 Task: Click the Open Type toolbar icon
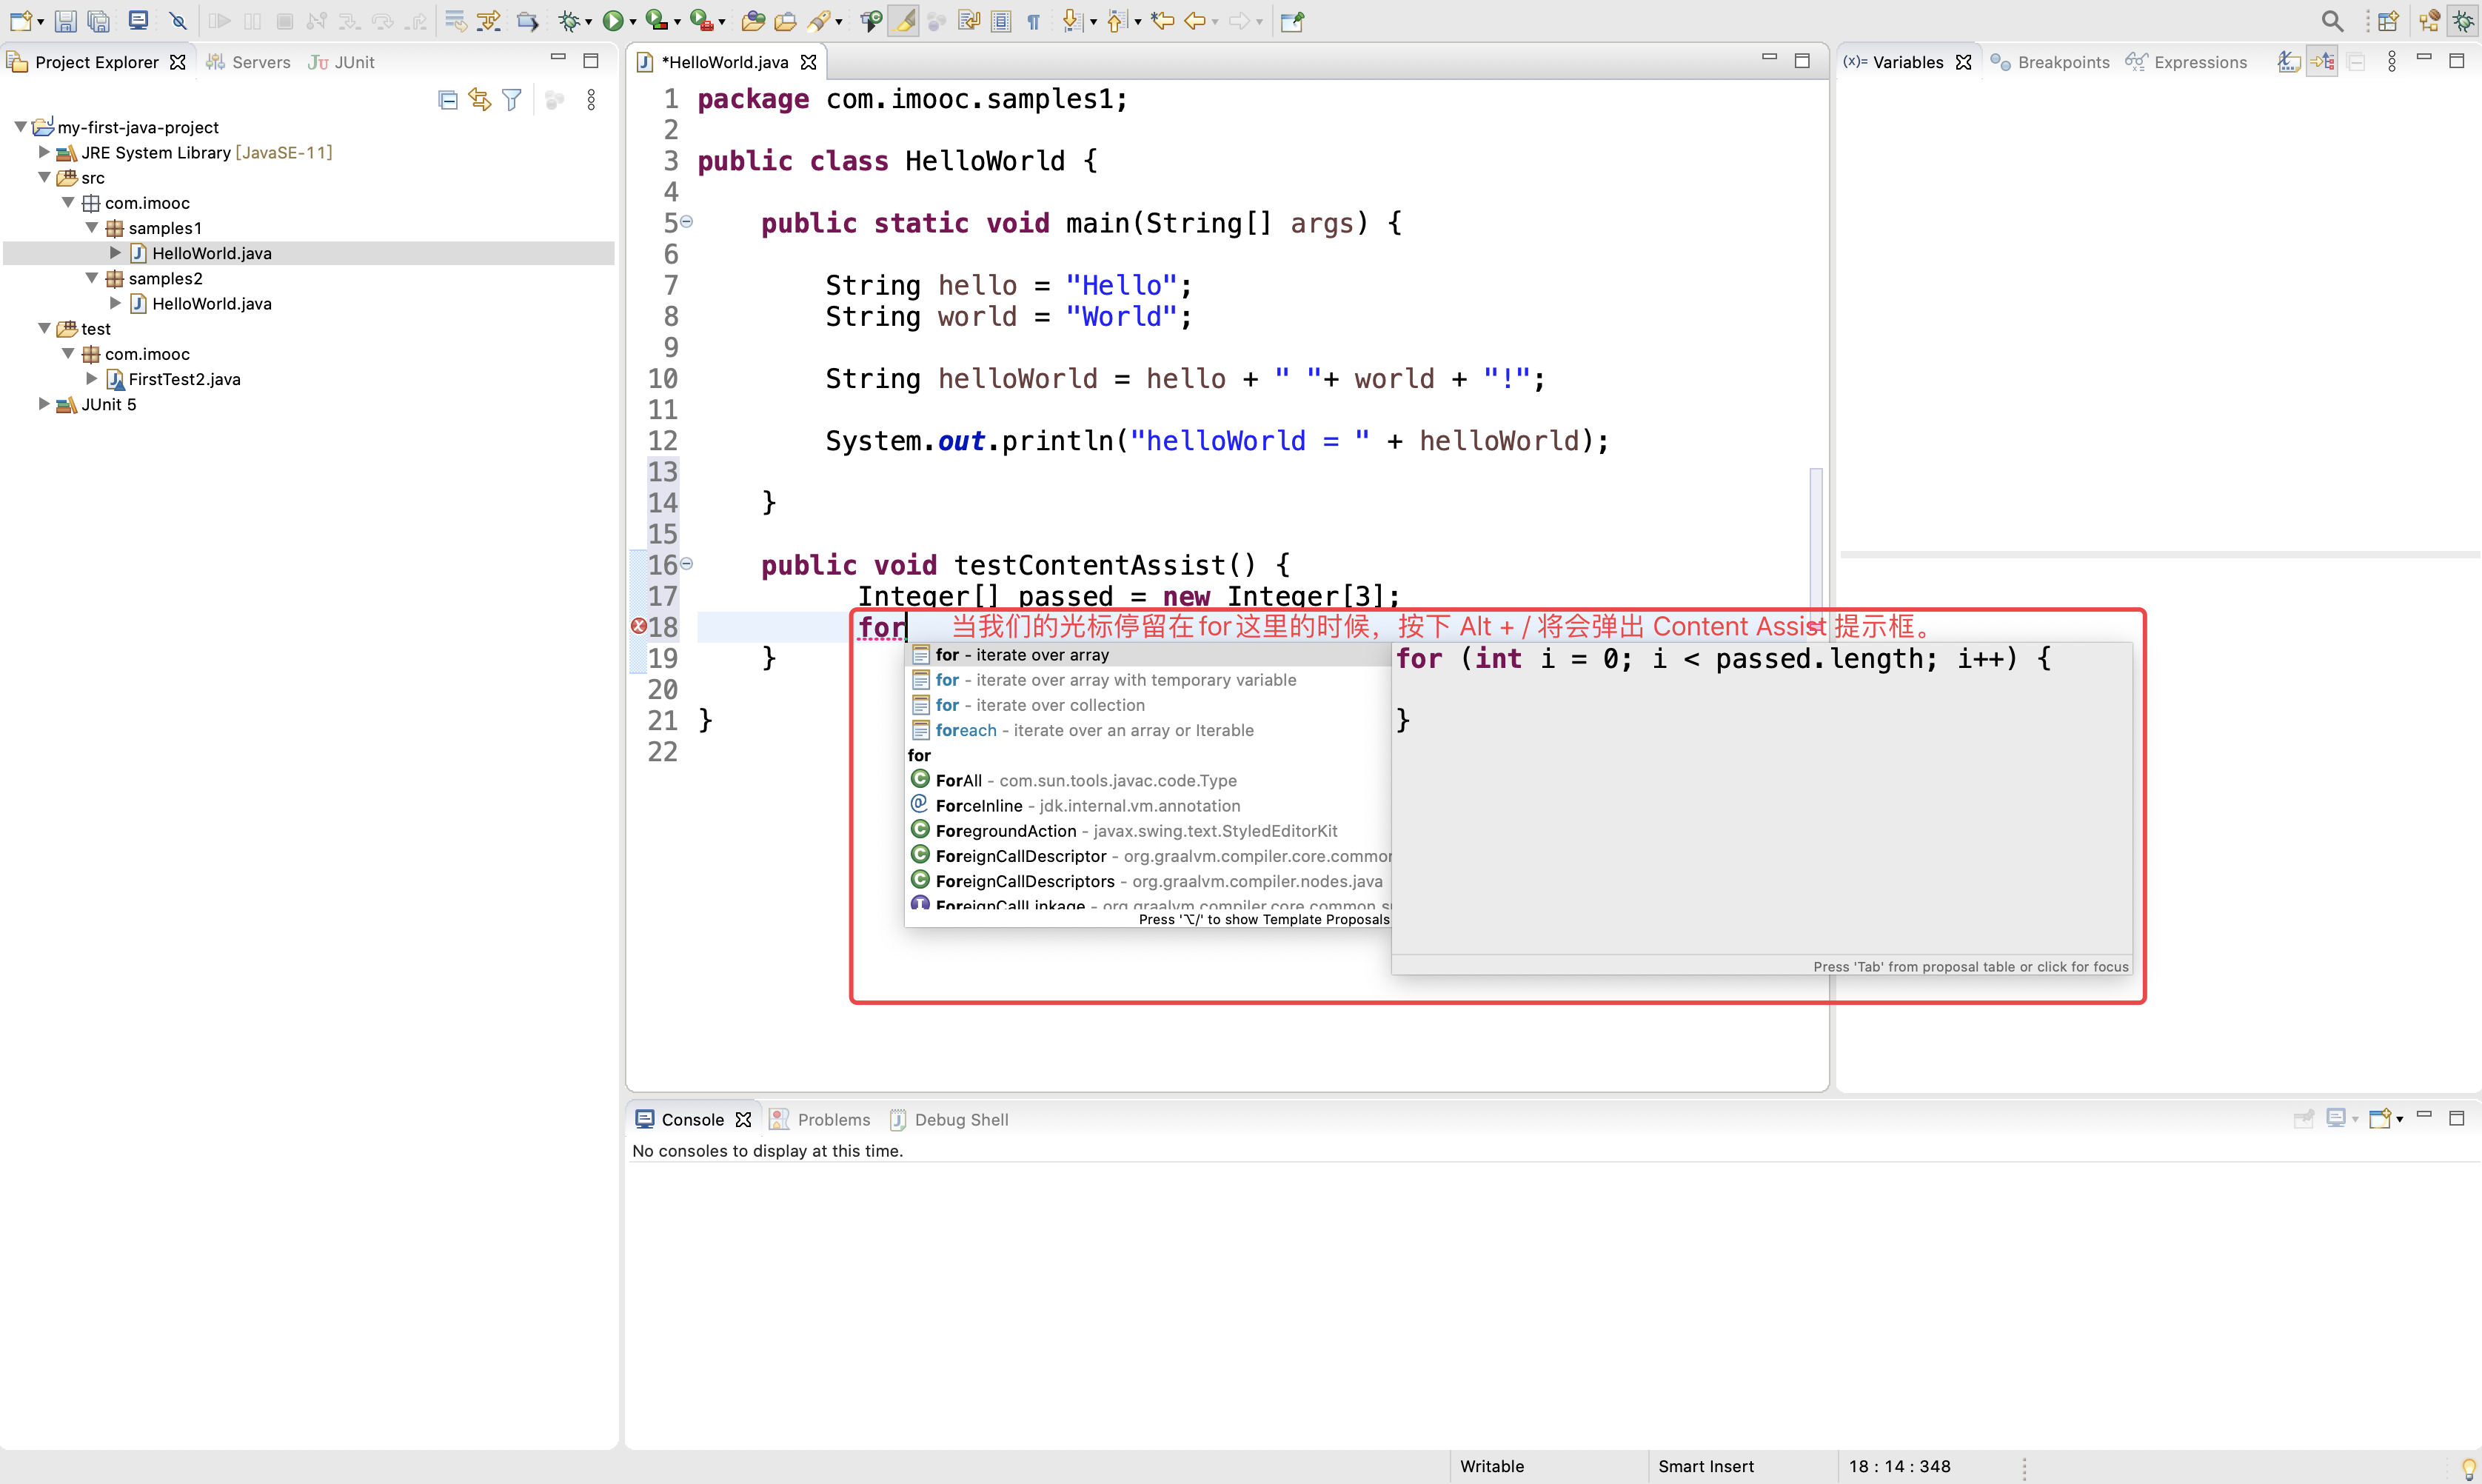pyautogui.click(x=754, y=20)
